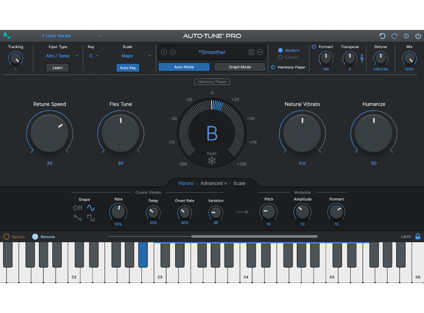
Task: Click the Modulate Amplitude knob
Action: [302, 212]
